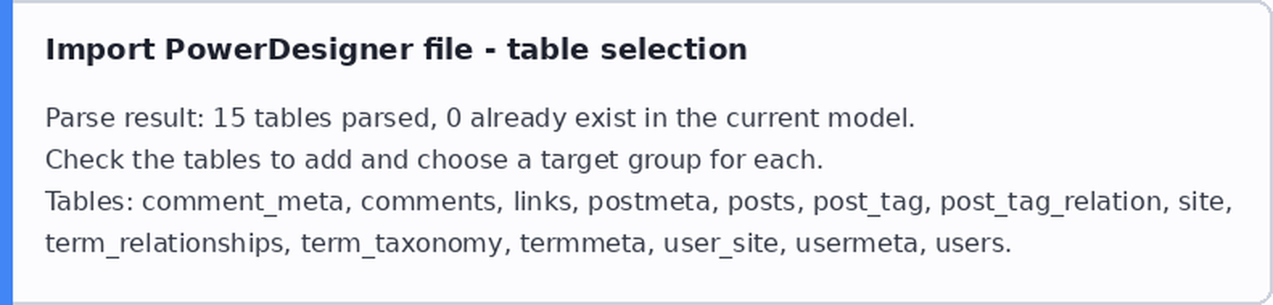Select the post_tag table name
1273x305 pixels.
point(867,202)
